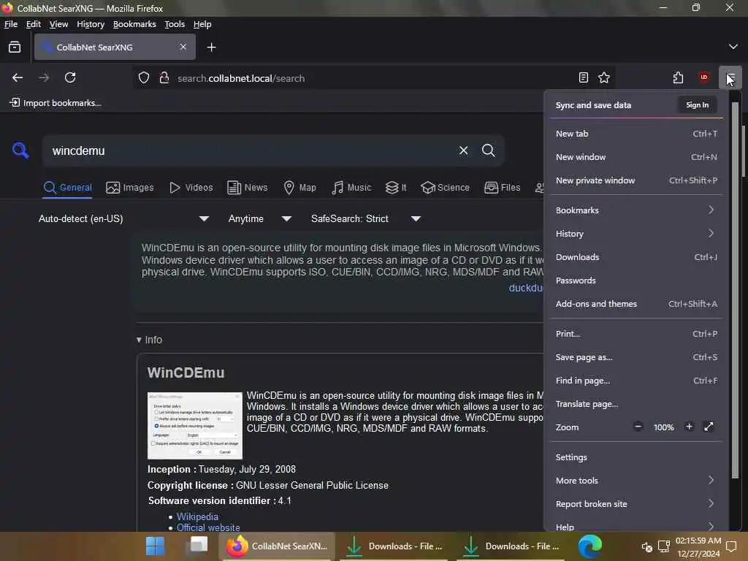
Task: Switch to Files search category
Action: pos(503,188)
